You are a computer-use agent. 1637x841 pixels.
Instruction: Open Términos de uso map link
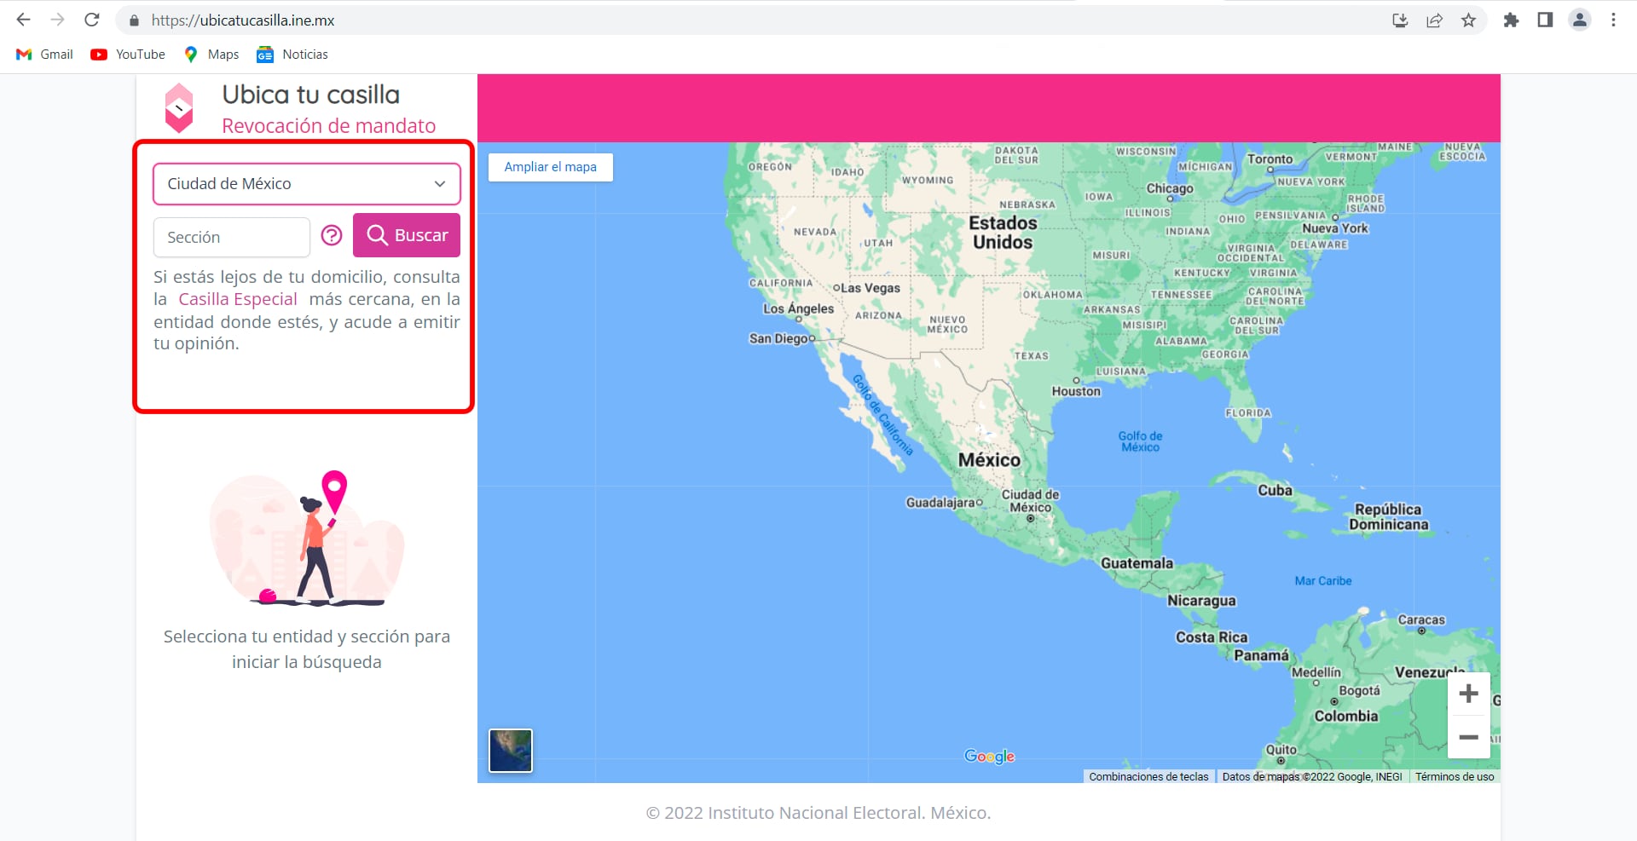pyautogui.click(x=1454, y=776)
